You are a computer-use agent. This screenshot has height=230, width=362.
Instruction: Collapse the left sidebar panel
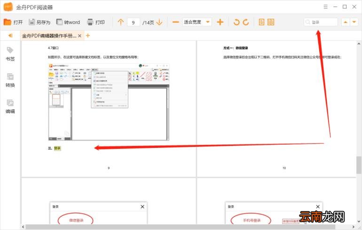coord(10,36)
